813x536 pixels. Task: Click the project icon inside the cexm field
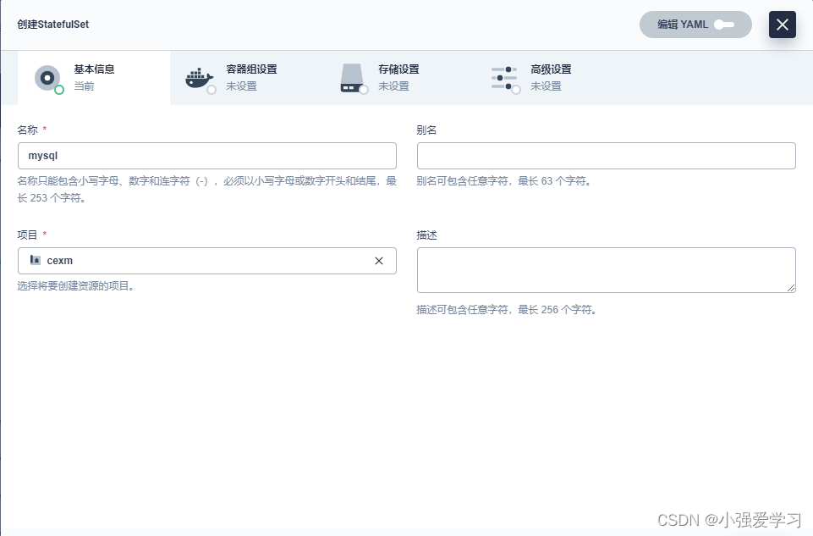[36, 261]
